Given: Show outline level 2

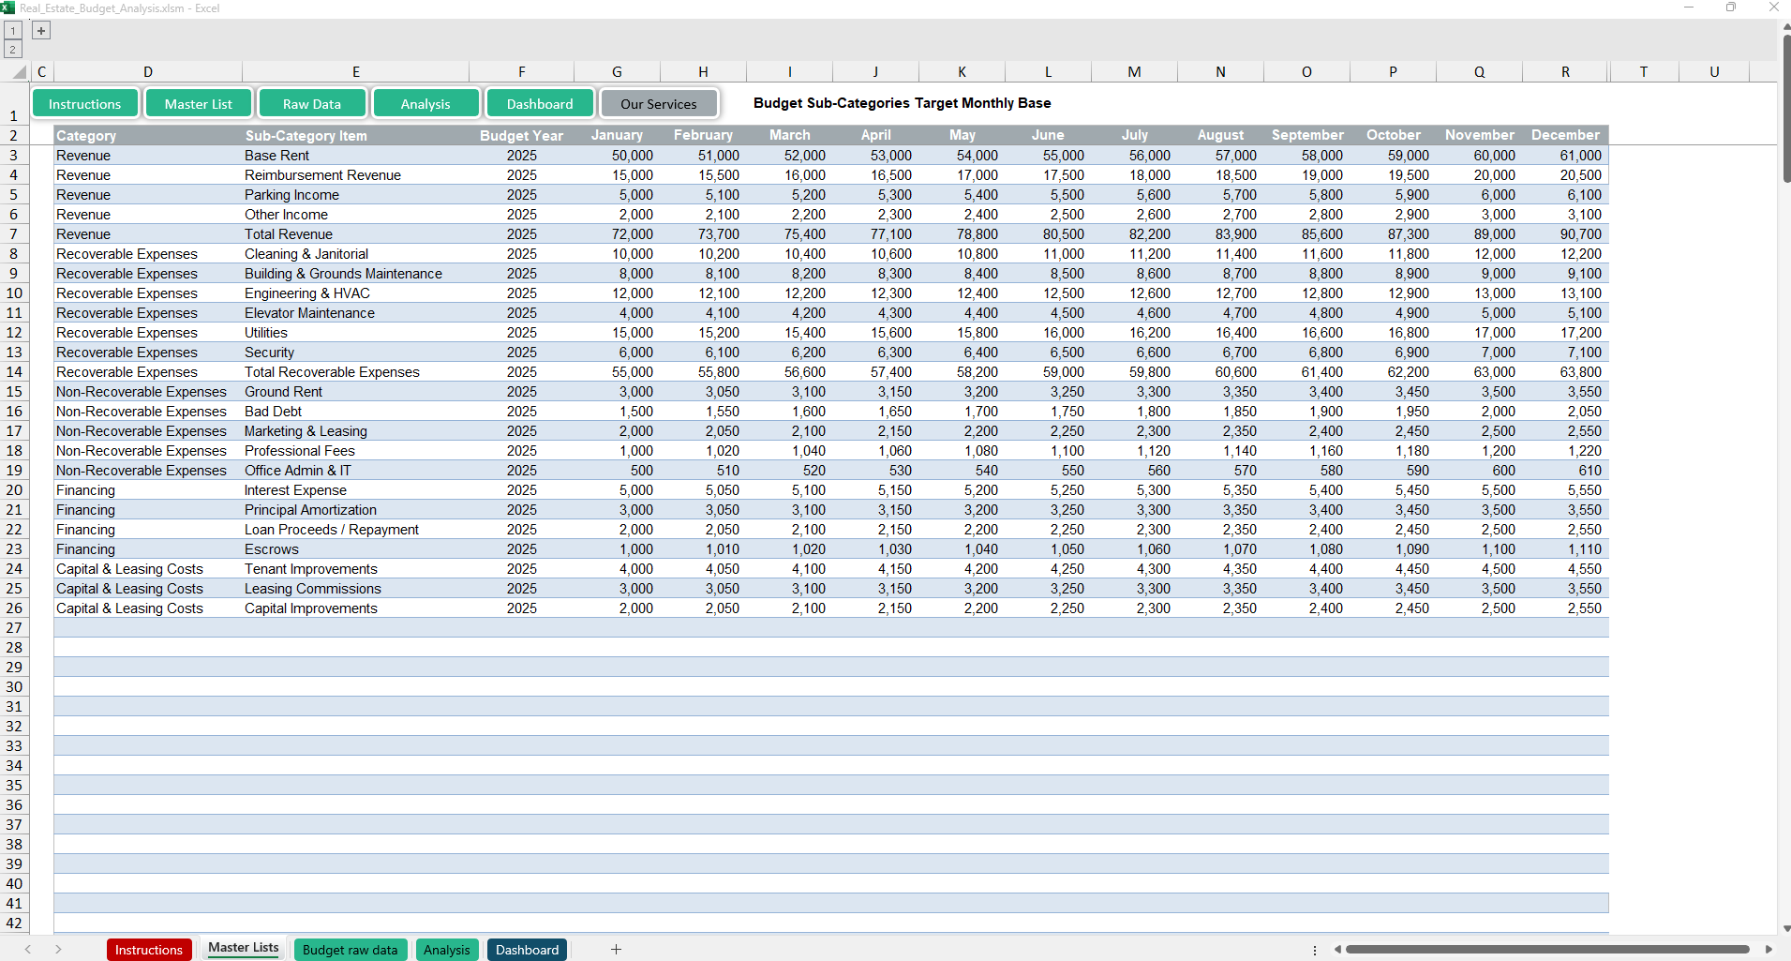Looking at the screenshot, I should (13, 50).
